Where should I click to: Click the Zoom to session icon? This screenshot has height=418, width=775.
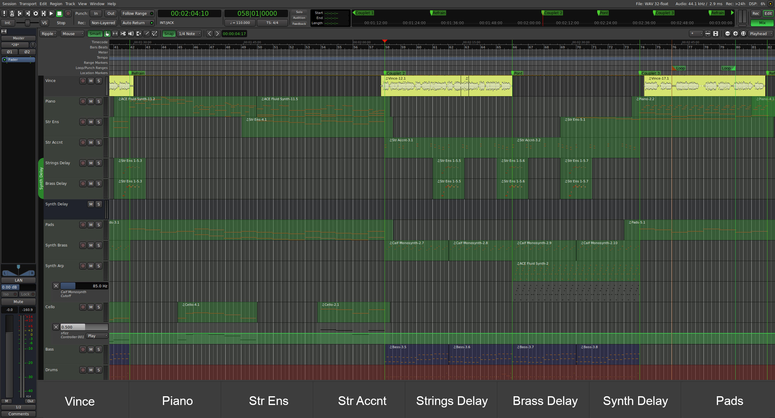(743, 34)
